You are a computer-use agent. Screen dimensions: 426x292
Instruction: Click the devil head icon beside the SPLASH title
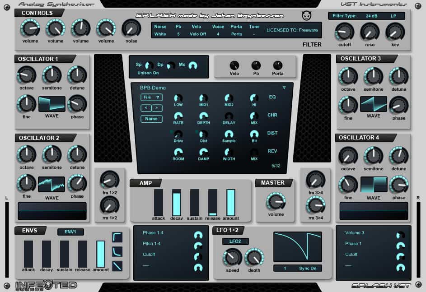pyautogui.click(x=307, y=15)
